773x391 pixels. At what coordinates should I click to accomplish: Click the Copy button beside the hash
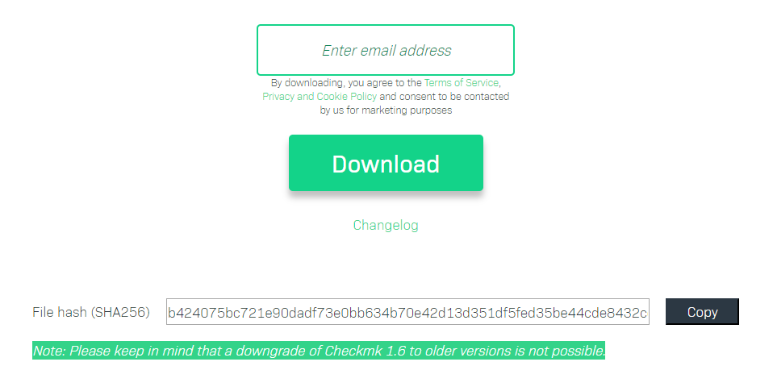pyautogui.click(x=702, y=312)
